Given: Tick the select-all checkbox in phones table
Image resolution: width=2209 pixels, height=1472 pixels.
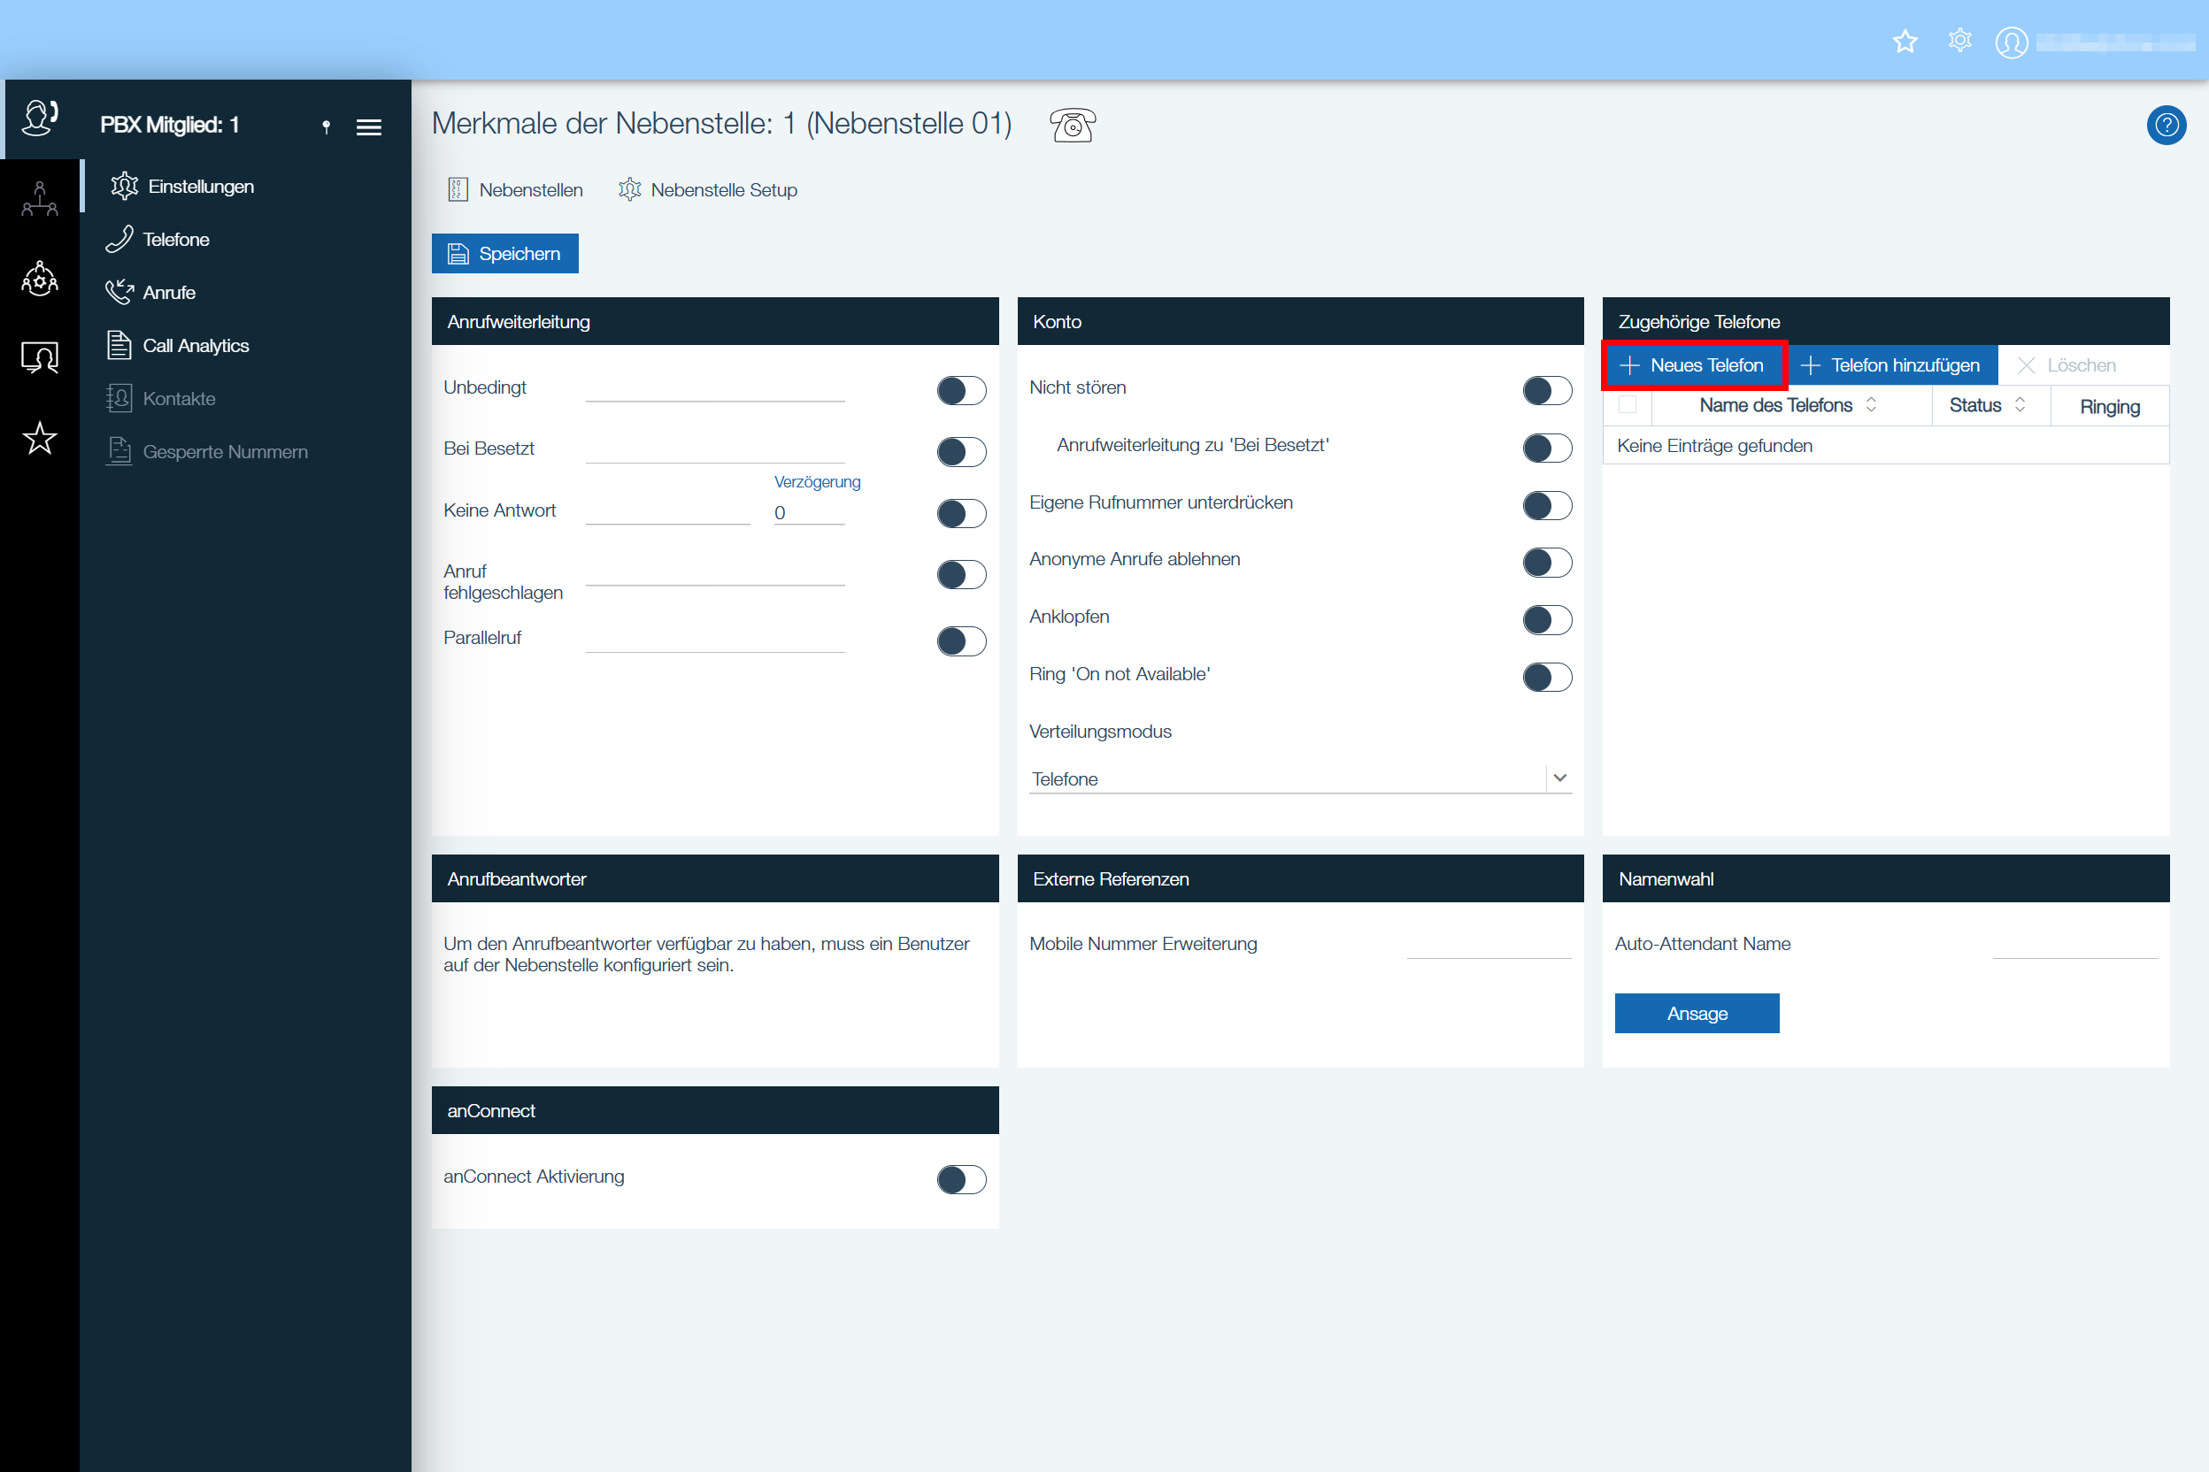Looking at the screenshot, I should point(1628,404).
